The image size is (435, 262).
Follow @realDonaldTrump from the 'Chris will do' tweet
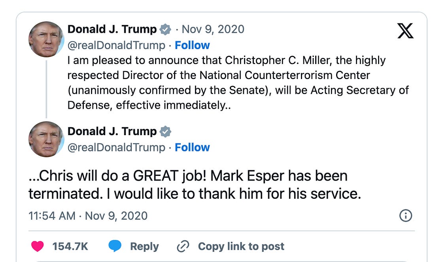pos(192,147)
